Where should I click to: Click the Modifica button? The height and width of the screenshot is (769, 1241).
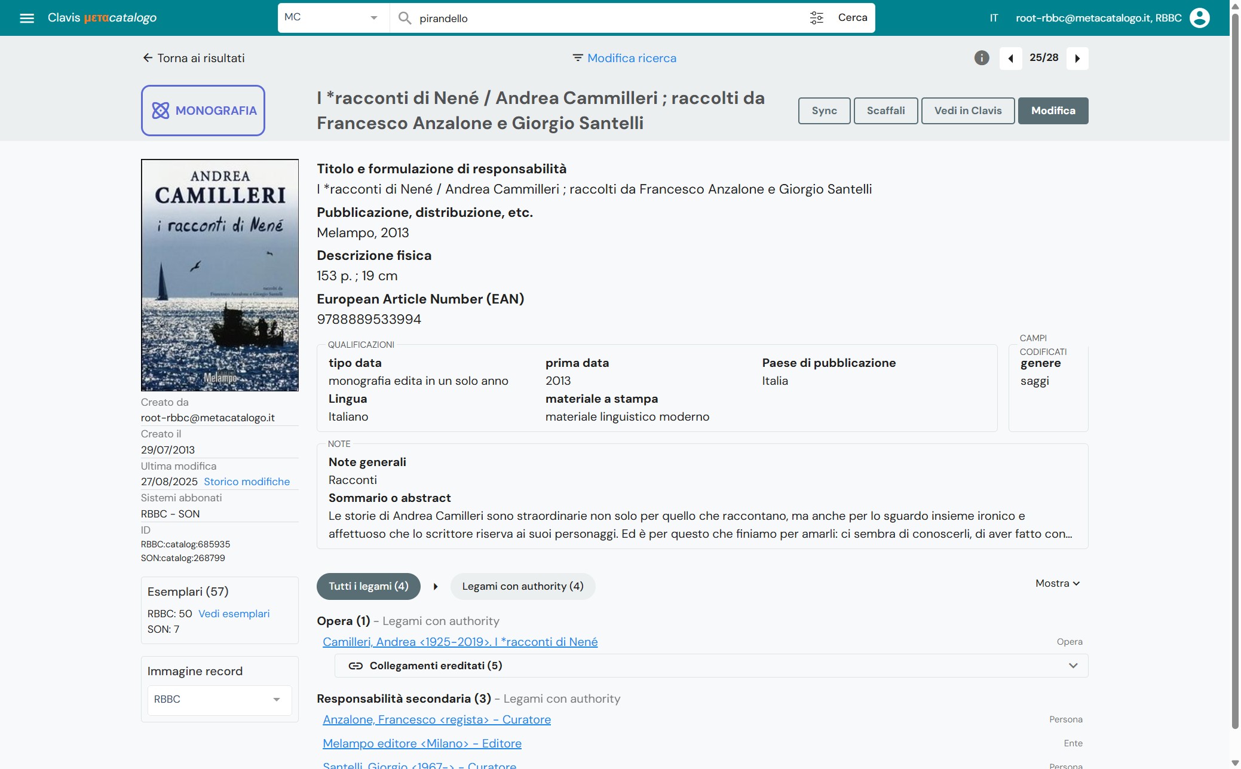[1053, 111]
